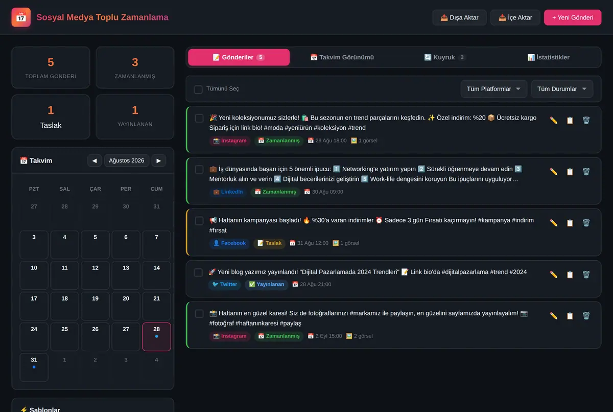
Task: Select the 'Yeni blog yazımız' post checkbox
Action: pos(199,272)
